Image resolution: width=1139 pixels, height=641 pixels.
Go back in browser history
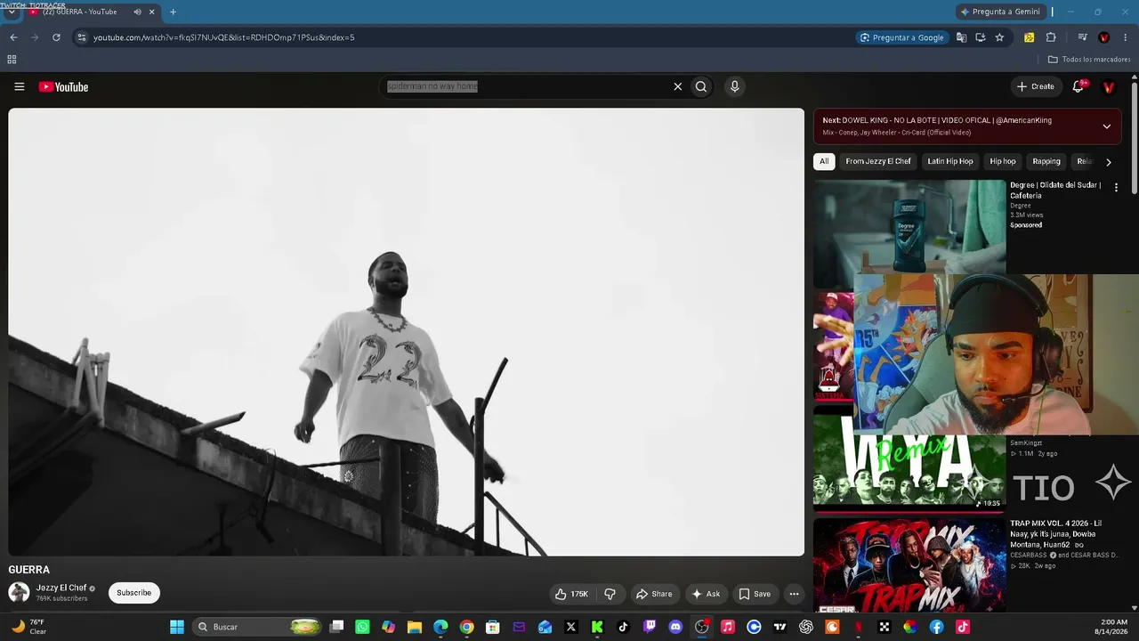tap(13, 37)
